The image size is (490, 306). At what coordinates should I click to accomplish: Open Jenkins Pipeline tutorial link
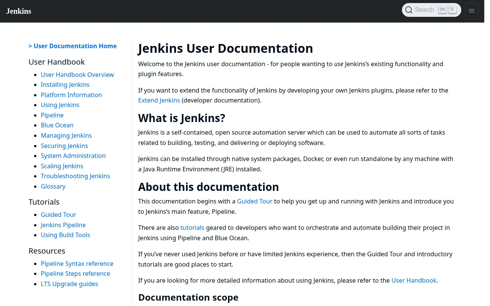[x=63, y=225]
